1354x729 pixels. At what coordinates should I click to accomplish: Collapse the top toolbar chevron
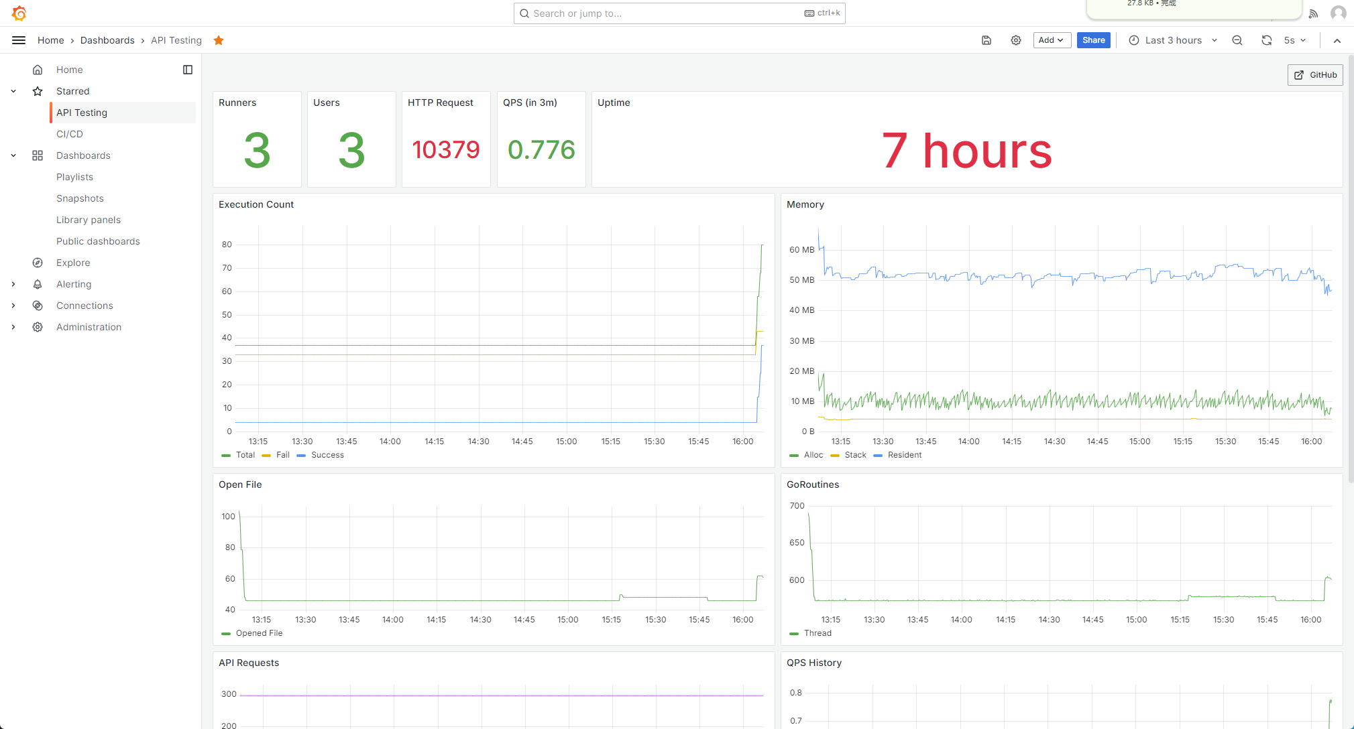tap(1337, 40)
